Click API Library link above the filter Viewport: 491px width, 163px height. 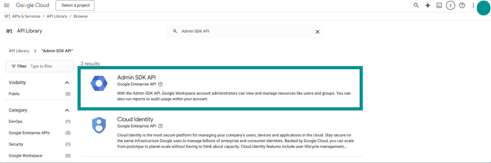[x=19, y=51]
